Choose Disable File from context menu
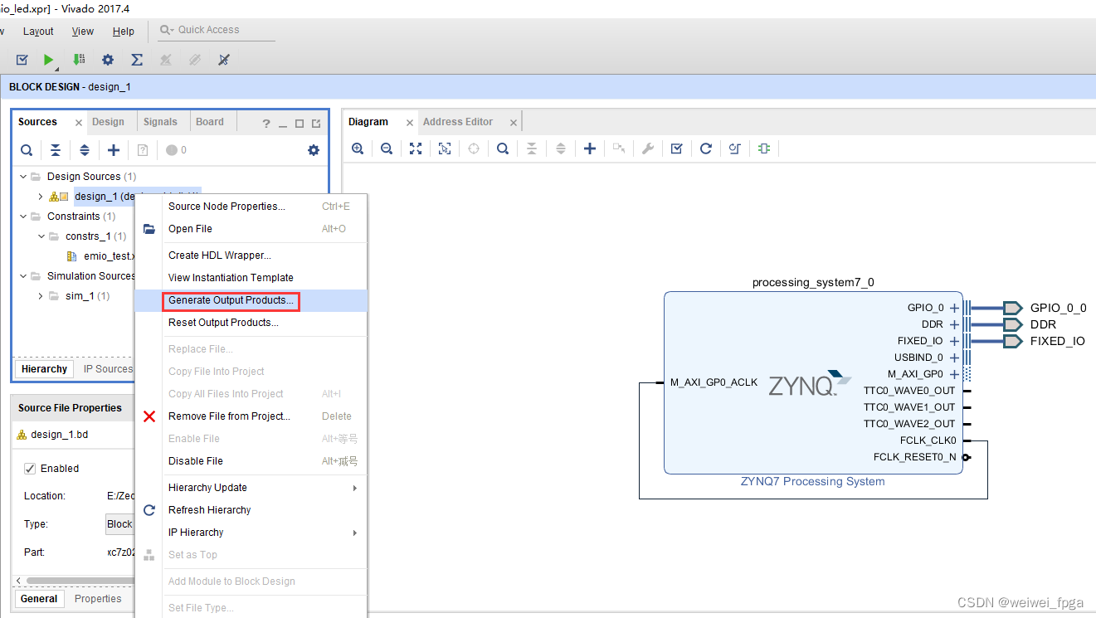 (251, 461)
